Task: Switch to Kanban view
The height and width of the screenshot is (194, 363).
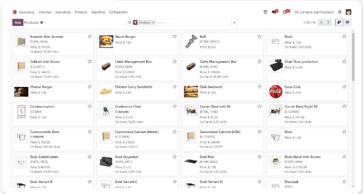Action: click(339, 23)
